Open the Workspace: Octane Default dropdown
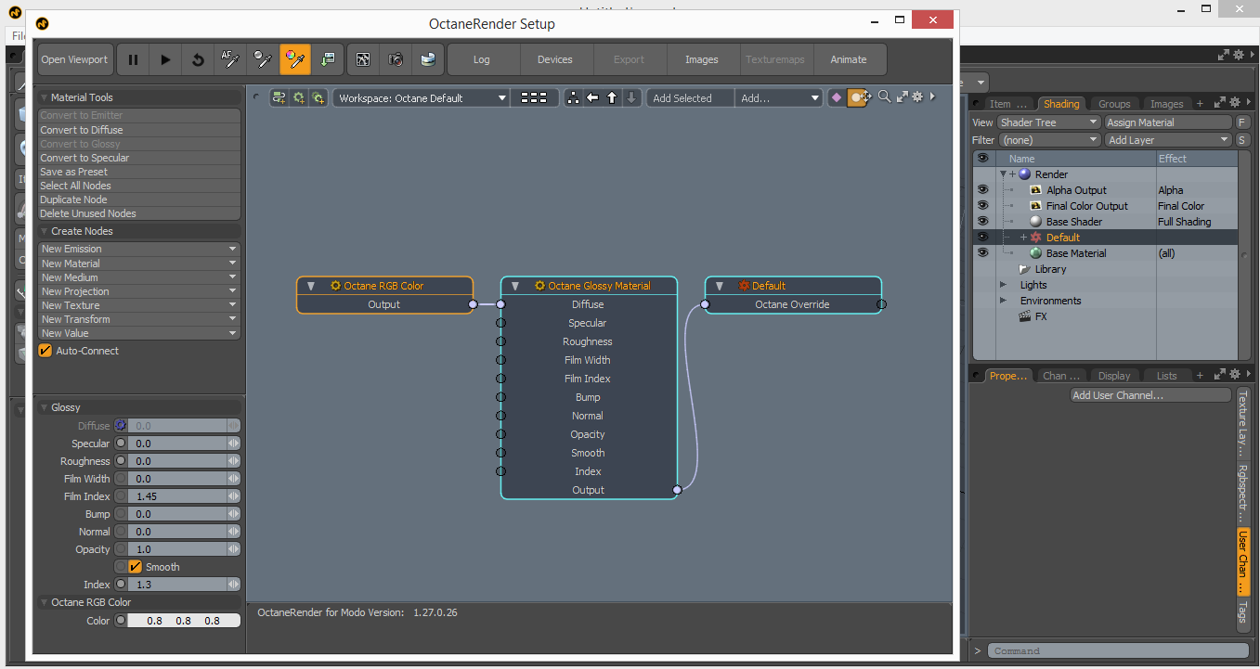 [422, 97]
